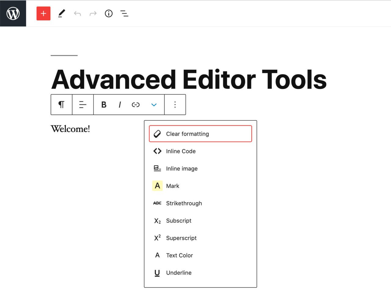This screenshot has width=391, height=299.
Task: Open the List View outline icon
Action: click(124, 13)
